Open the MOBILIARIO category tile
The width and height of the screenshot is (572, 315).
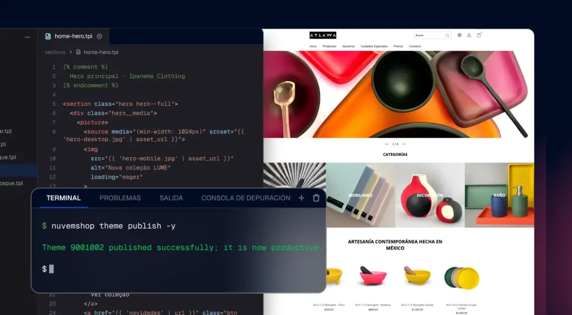point(360,195)
